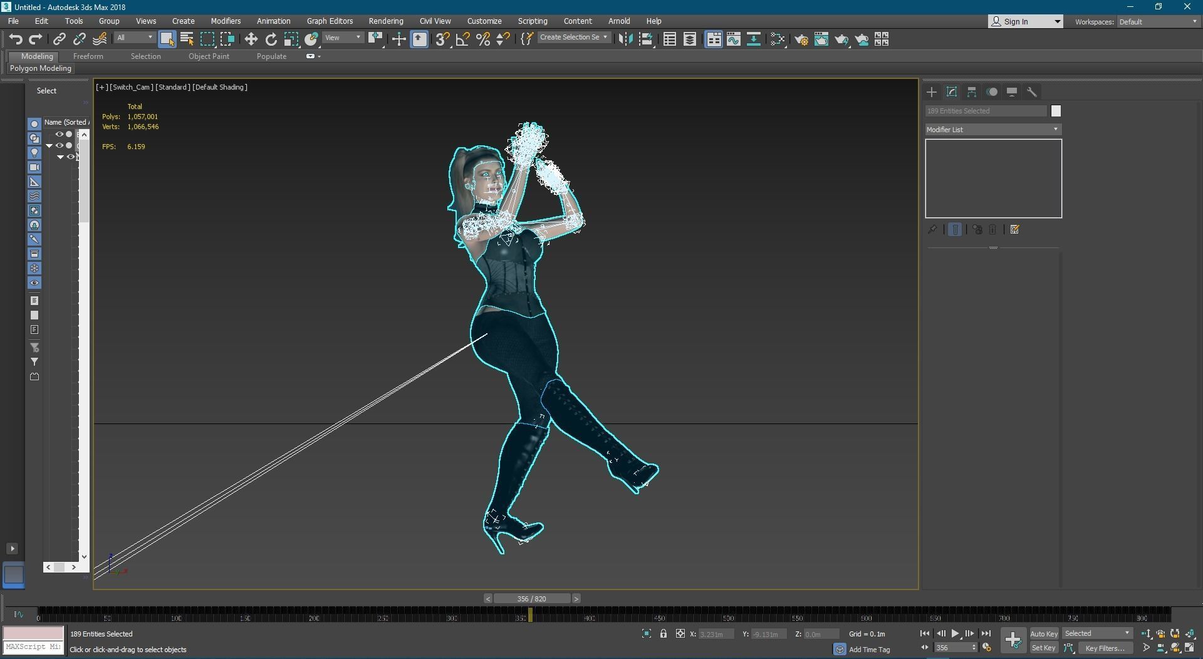
Task: Activate the Select Object tool
Action: 167,39
